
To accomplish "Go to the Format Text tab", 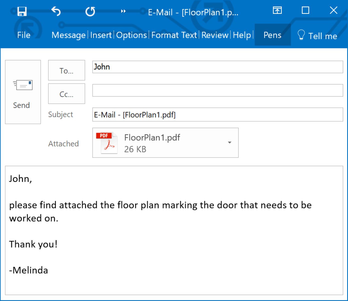I will (x=174, y=35).
